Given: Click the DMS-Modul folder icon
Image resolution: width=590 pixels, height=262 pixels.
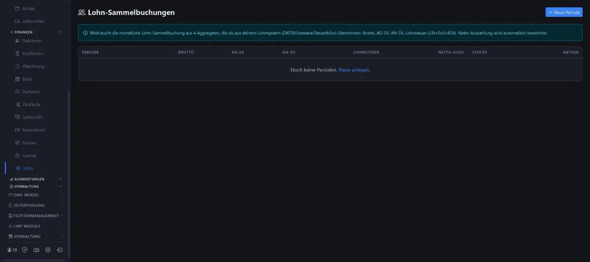Looking at the screenshot, I should 10,195.
